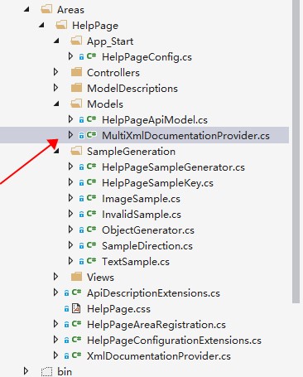Click the vertical scrollbar thumb
This screenshot has height=377, width=303.
click(296, 152)
